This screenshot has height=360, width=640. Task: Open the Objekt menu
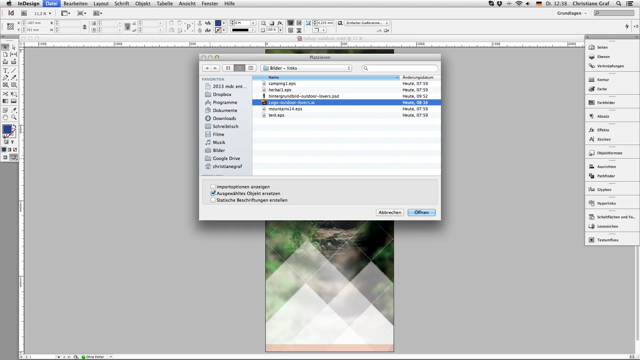click(x=143, y=4)
